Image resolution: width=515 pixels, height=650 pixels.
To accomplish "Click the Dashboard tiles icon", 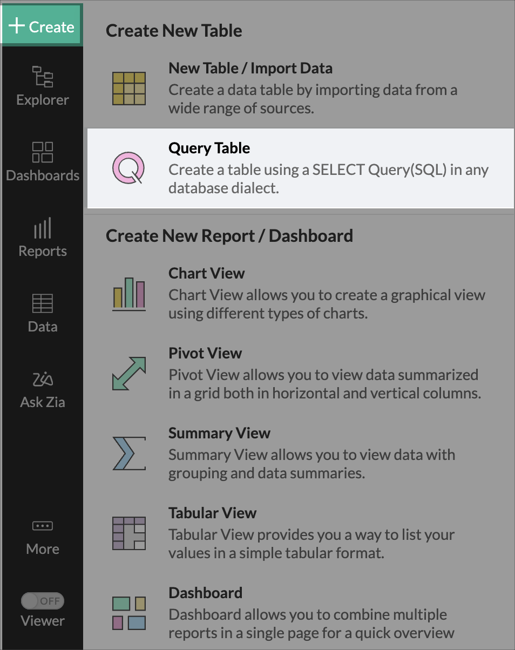I will click(128, 613).
